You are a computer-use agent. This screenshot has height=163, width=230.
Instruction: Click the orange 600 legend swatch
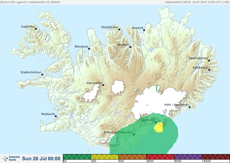pyautogui.click(x=132, y=157)
